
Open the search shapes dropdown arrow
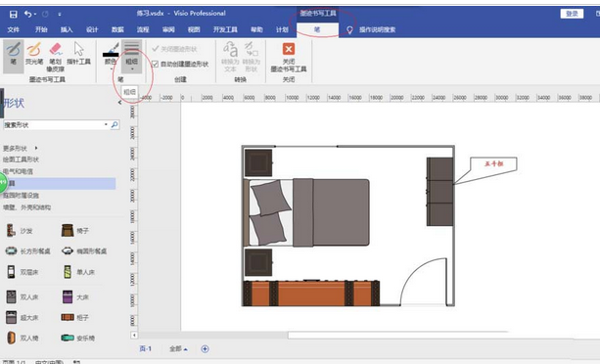tap(106, 124)
